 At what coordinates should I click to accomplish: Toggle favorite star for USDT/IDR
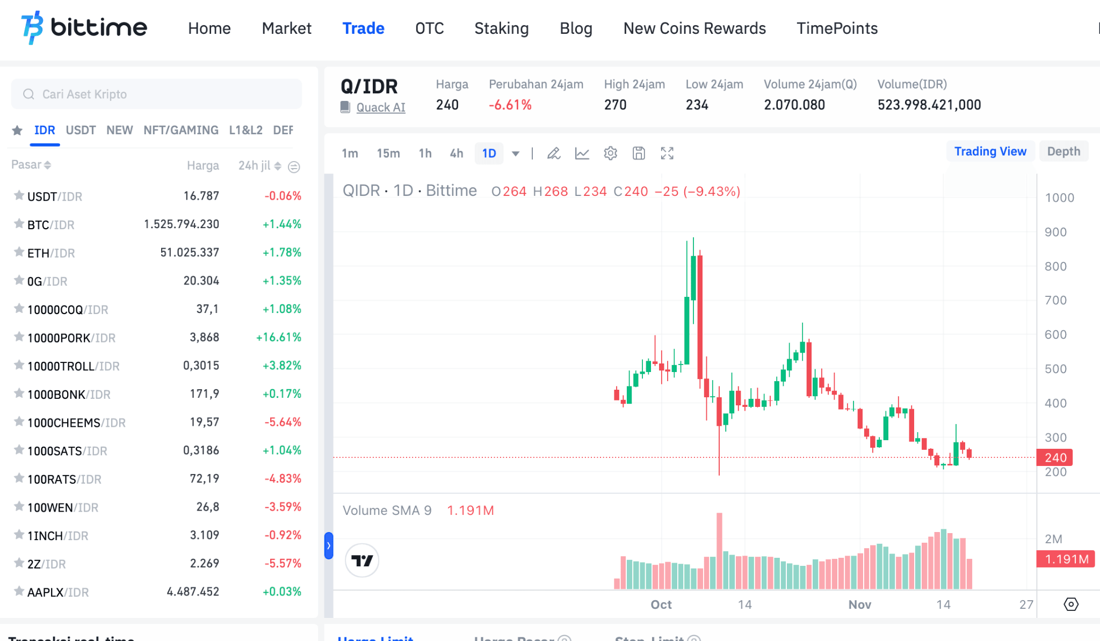(19, 195)
